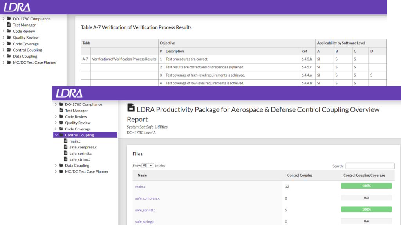Click Data Coupling folder icon in back window
Image resolution: width=401 pixels, height=225 pixels.
[9, 56]
